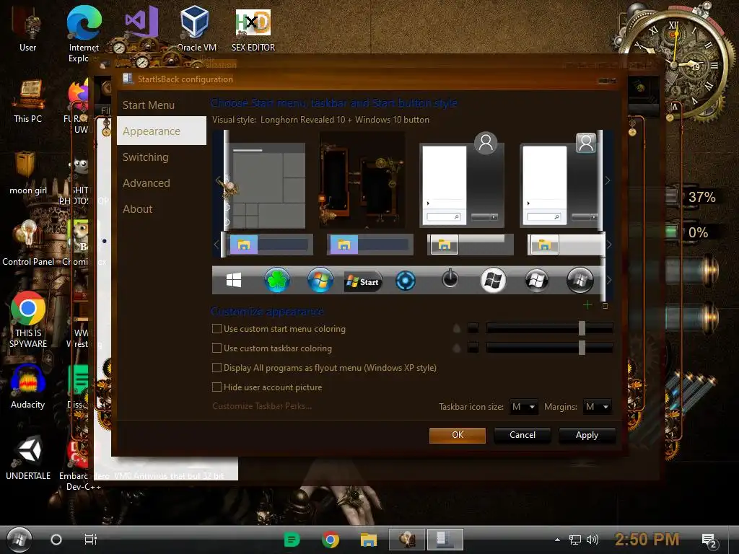Viewport: 739px width, 554px height.
Task: Open the start menu color swatch
Action: click(x=473, y=328)
